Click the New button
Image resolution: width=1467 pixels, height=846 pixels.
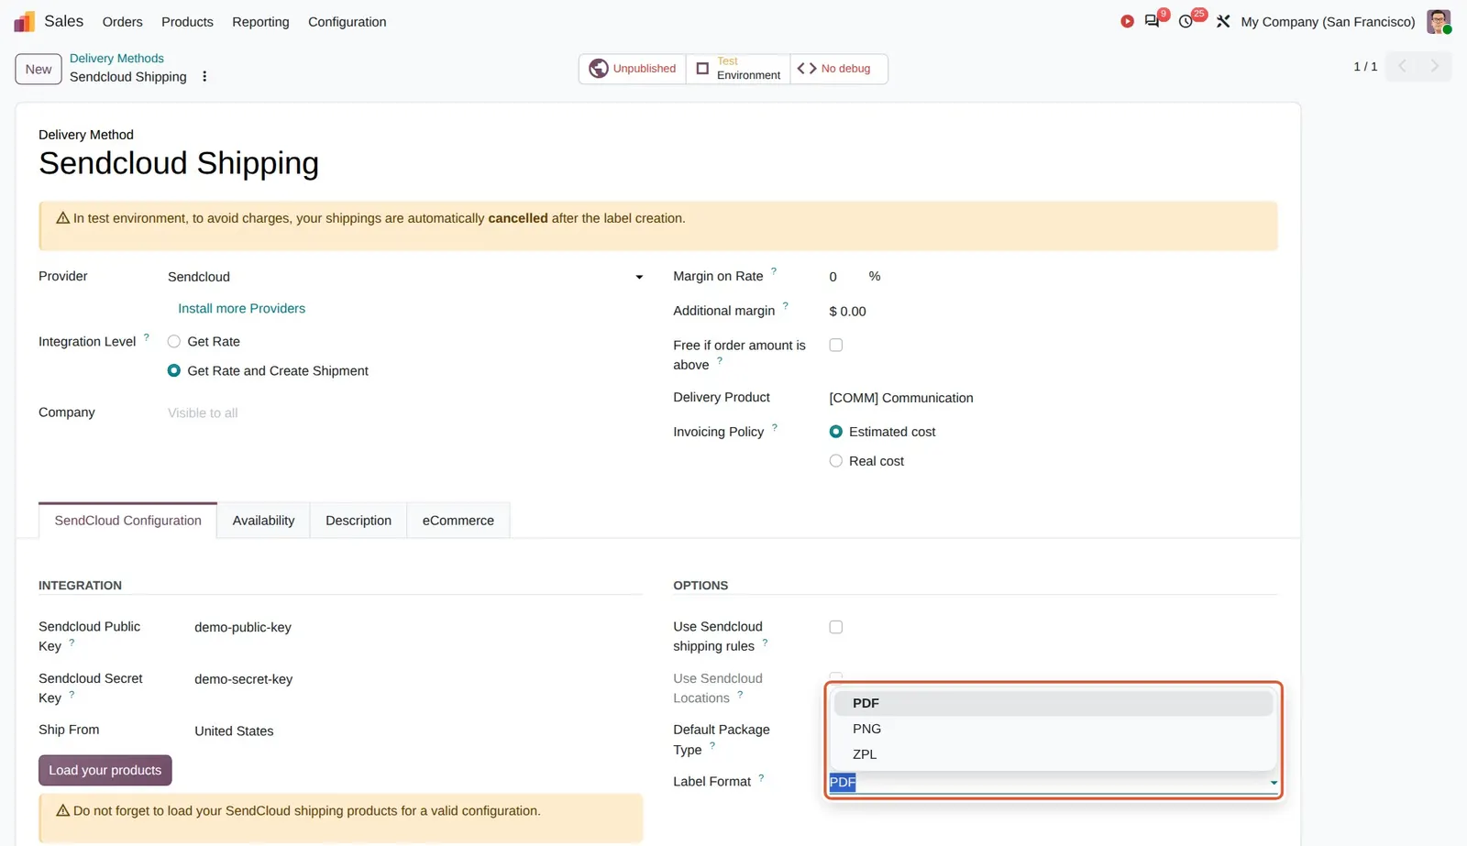39,69
